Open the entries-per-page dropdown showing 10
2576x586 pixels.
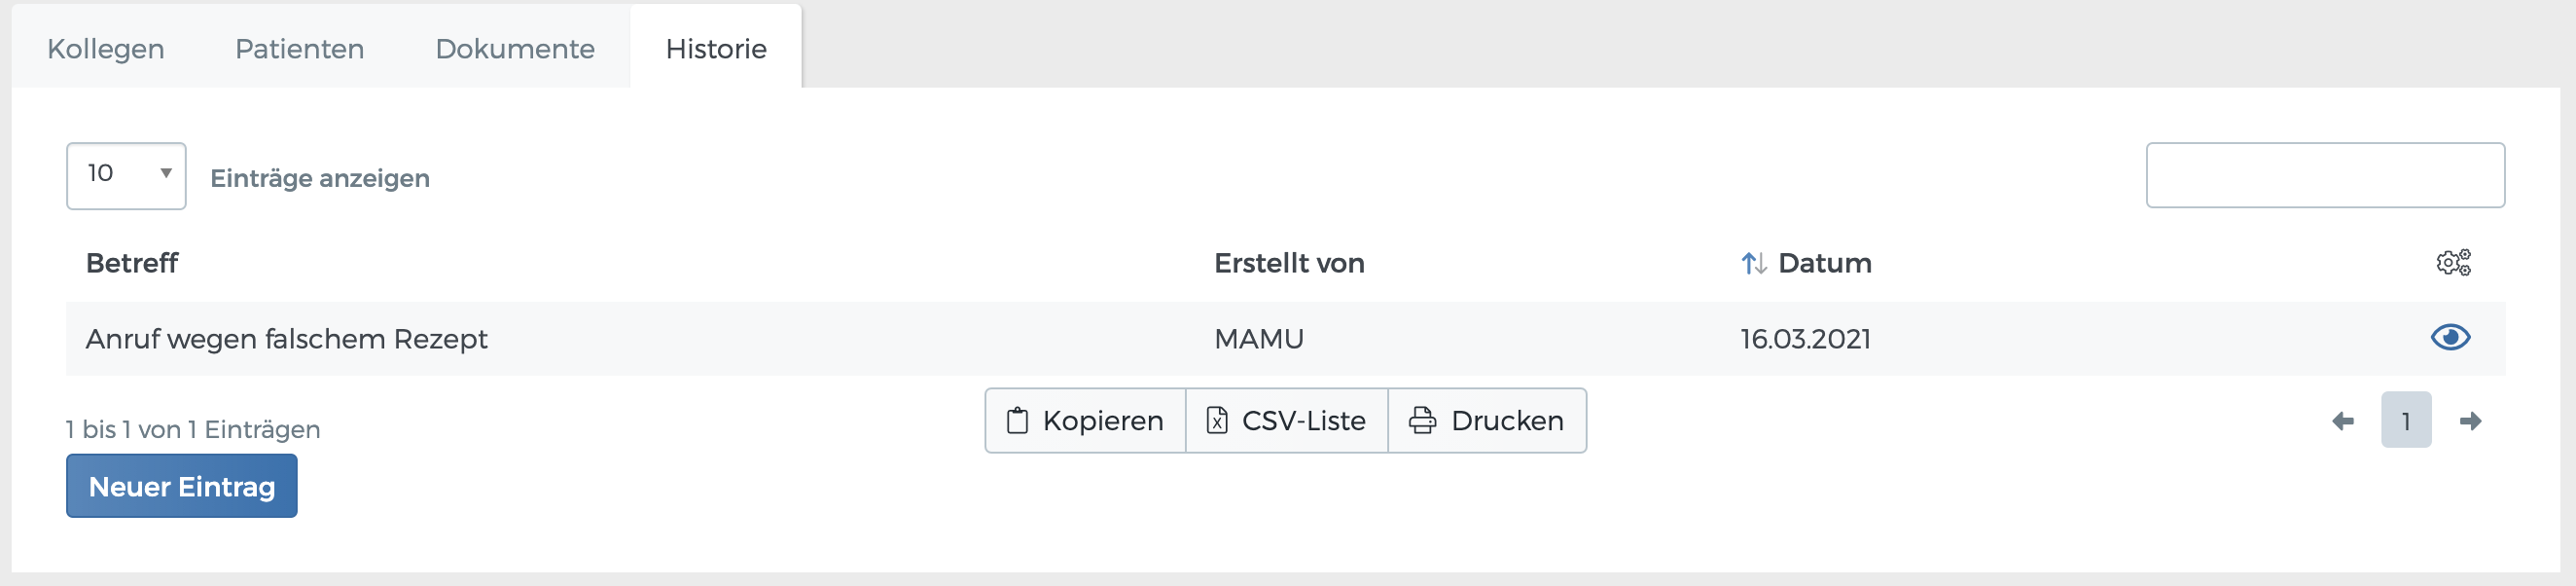[x=125, y=175]
